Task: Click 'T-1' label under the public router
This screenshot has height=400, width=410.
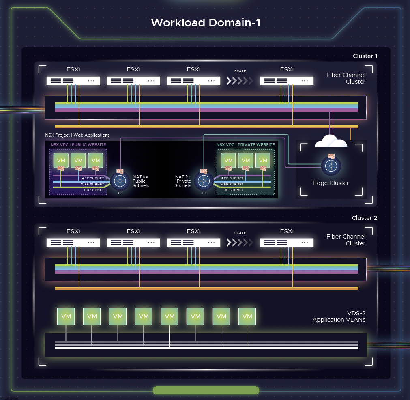Action: 120,193
